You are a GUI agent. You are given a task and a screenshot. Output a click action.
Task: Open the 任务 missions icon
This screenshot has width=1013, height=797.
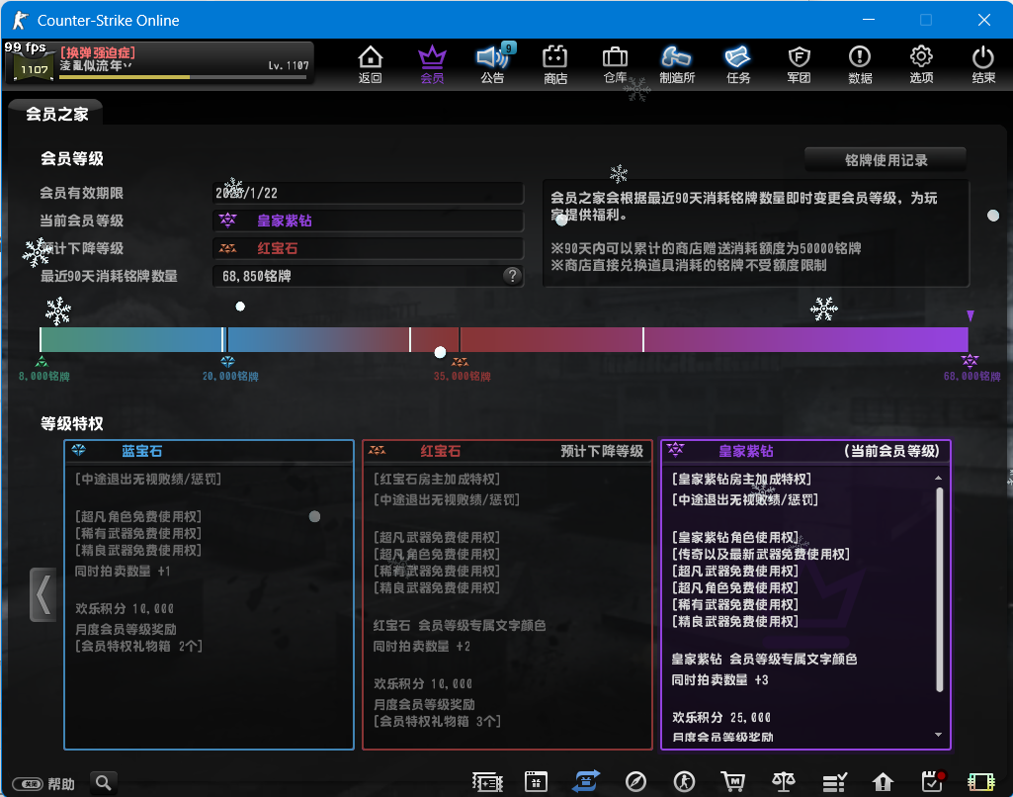point(737,63)
